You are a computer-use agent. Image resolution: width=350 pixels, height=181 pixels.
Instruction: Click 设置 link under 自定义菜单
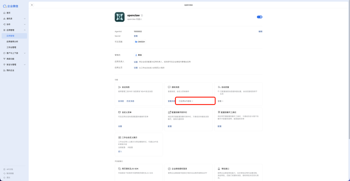click(120, 126)
